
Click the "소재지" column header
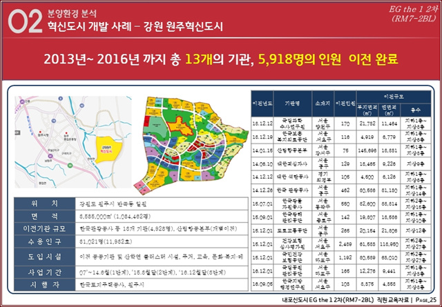point(323,103)
